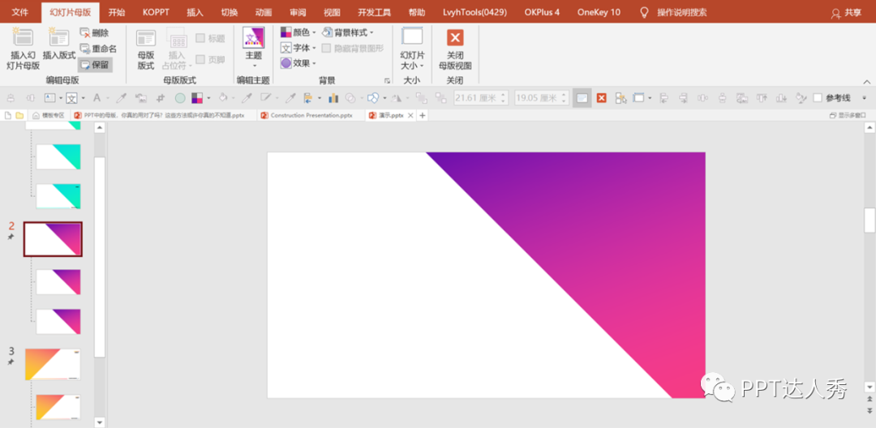Click the bar chart icon
This screenshot has height=428, width=876.
(x=333, y=98)
